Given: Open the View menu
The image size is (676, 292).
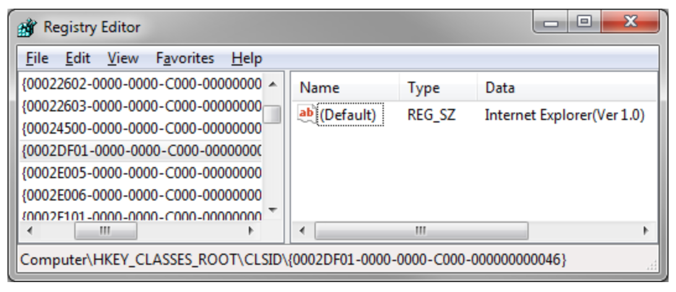Looking at the screenshot, I should tap(123, 58).
